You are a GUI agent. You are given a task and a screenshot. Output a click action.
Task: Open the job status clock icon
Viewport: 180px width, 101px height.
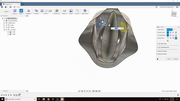click(156, 7)
